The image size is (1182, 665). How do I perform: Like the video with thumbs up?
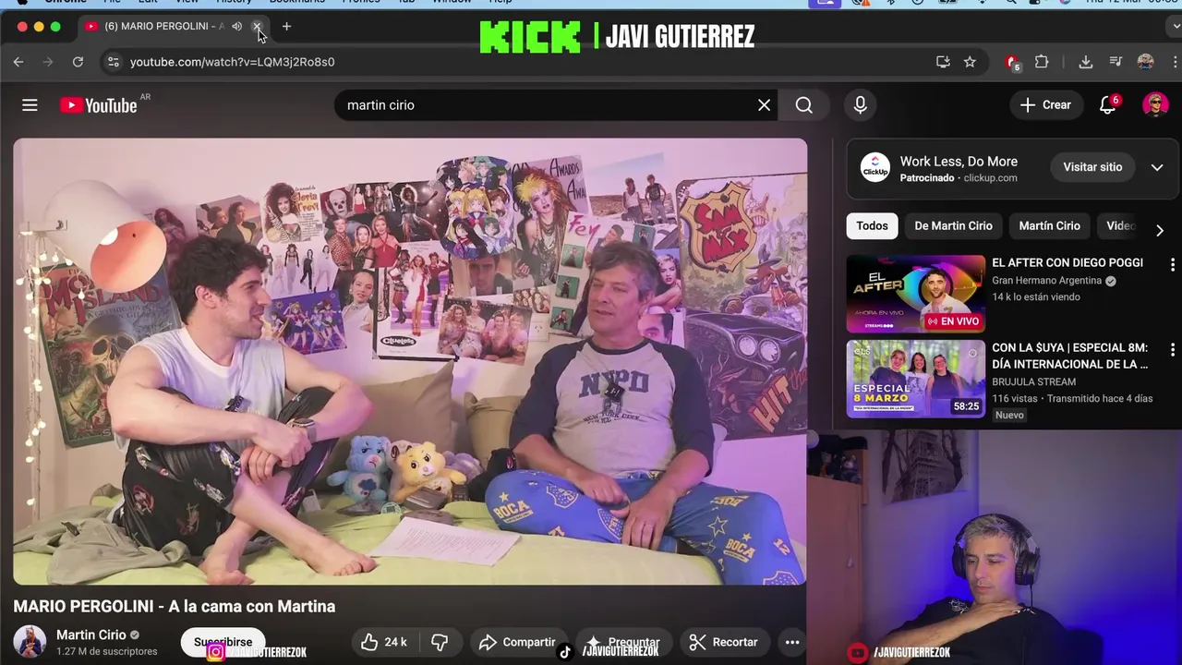pos(385,642)
